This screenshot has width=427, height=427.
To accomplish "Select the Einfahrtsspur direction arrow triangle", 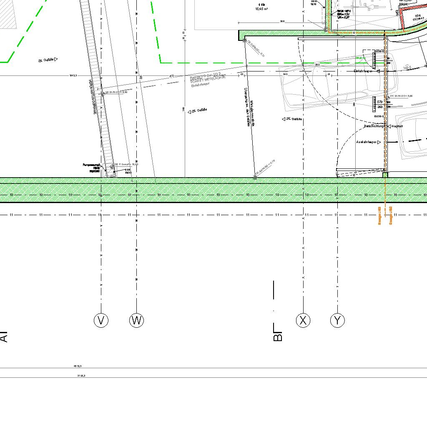I will [378, 71].
